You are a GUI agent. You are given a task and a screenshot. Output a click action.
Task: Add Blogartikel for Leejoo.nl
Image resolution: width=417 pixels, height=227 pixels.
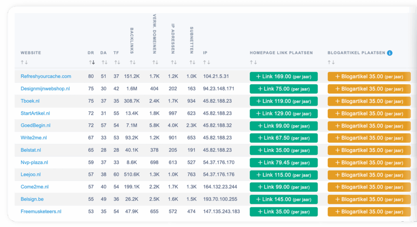369,175
